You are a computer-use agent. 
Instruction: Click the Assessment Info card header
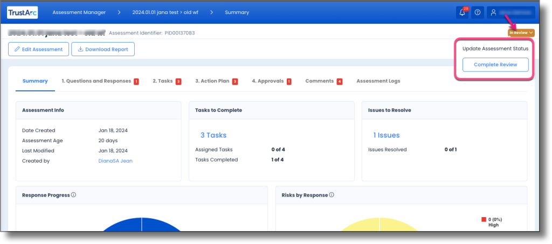(99, 110)
